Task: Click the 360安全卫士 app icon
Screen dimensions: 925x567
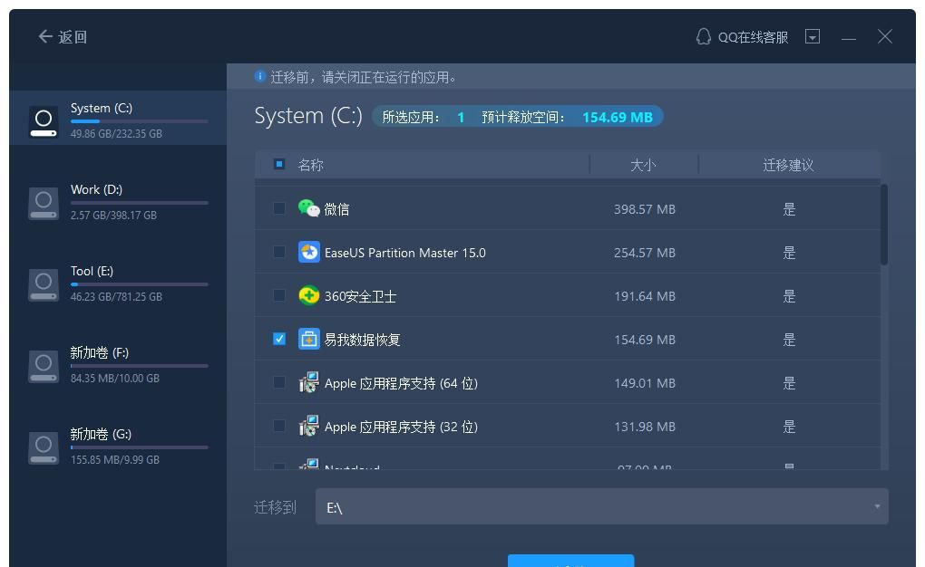Action: coord(308,295)
